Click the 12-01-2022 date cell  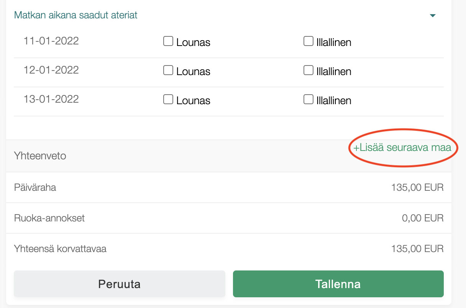51,70
